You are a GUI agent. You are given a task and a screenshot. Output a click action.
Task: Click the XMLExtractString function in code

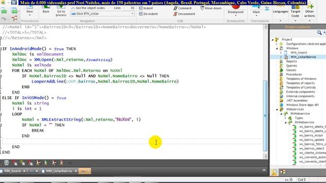[61, 119]
